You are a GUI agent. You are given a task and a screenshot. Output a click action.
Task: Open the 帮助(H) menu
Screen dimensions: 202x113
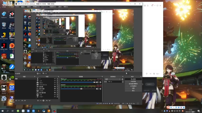tap(66, 7)
